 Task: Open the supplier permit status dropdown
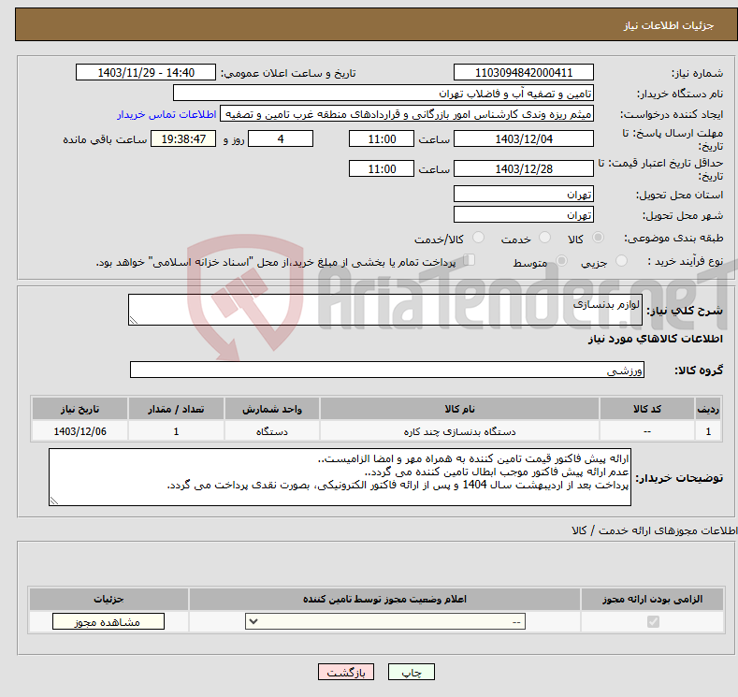(385, 622)
